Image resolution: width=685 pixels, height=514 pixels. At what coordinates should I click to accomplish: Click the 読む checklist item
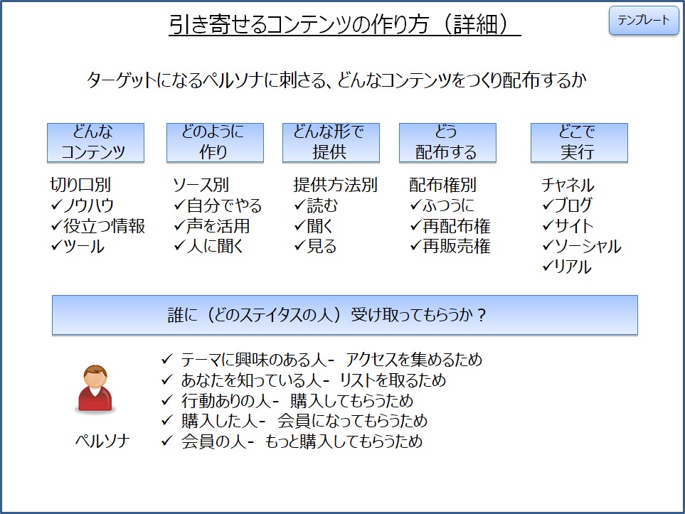point(316,205)
